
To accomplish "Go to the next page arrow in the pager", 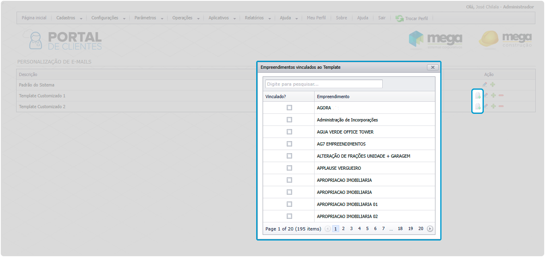I will click(x=430, y=229).
